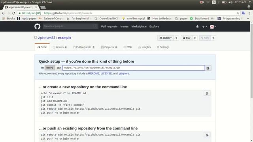This screenshot has width=253, height=142.
Task: Open the battery indicator
Action: 224,2
